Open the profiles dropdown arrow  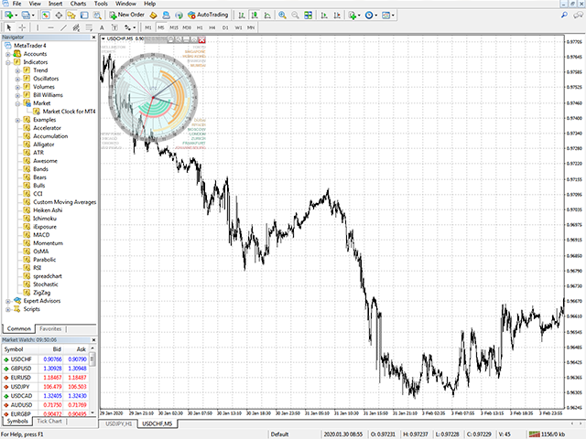pos(33,15)
